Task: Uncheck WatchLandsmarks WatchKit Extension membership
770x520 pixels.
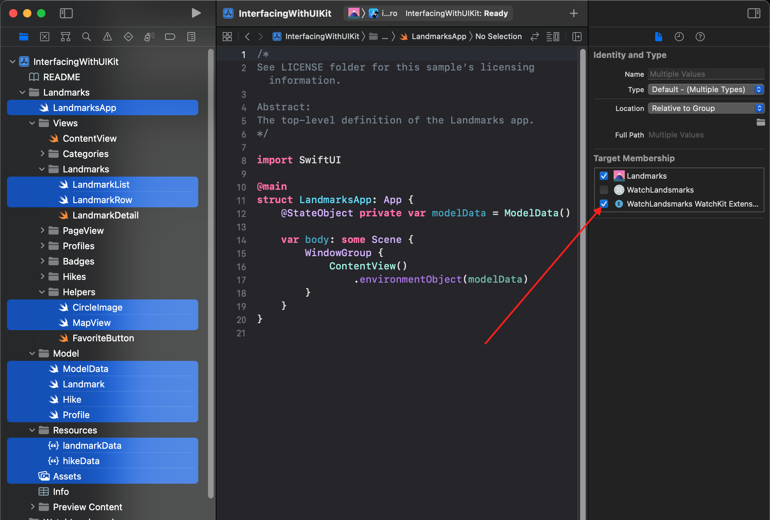Action: point(604,204)
